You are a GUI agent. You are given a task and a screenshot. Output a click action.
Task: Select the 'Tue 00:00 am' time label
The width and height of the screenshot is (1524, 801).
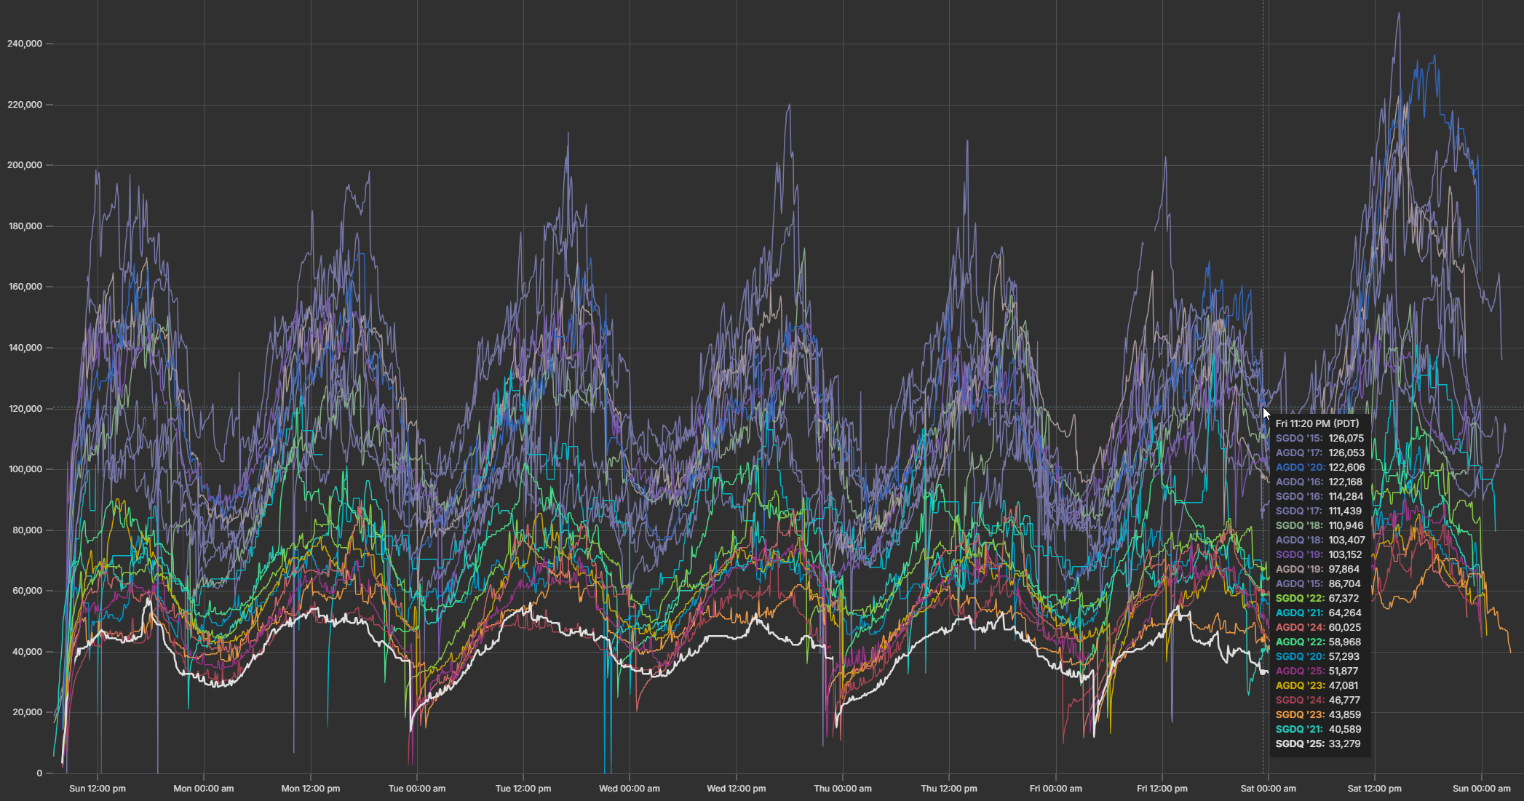(417, 789)
